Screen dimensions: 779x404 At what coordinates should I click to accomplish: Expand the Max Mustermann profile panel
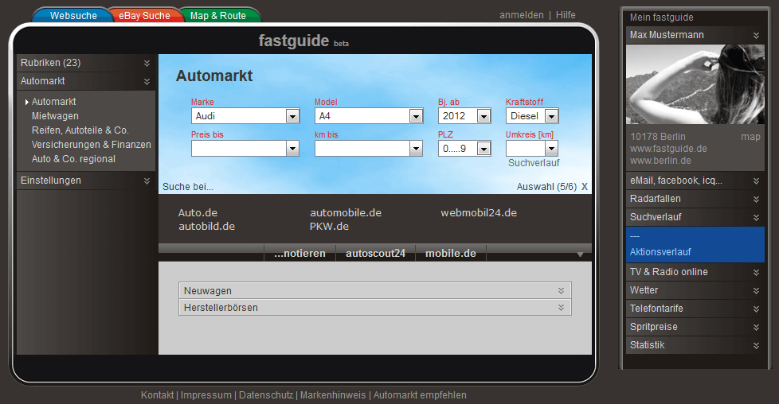click(x=695, y=35)
